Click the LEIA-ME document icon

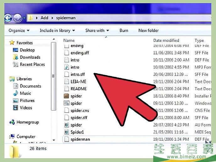click(x=67, y=81)
